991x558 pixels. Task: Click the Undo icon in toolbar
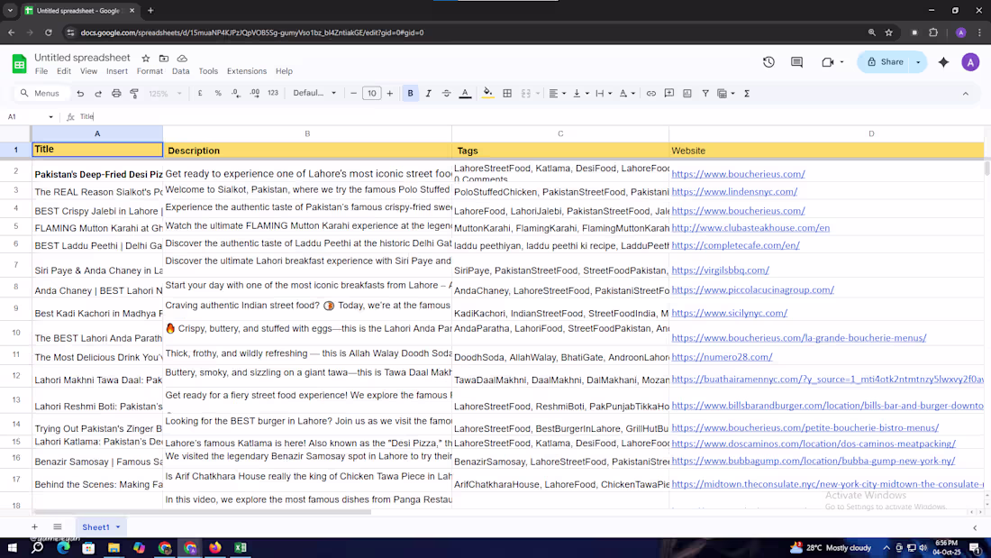pos(80,94)
